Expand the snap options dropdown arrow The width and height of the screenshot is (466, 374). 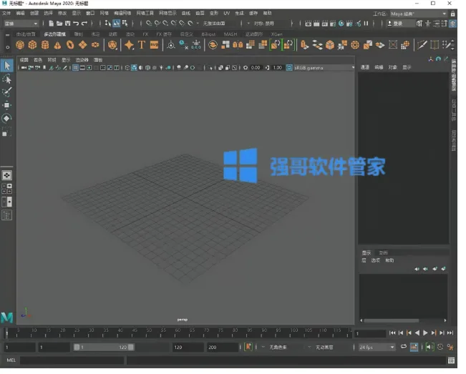point(198,24)
